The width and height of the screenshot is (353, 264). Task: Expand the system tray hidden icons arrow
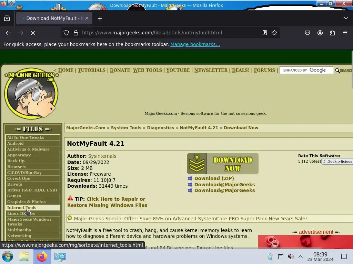point(301,256)
